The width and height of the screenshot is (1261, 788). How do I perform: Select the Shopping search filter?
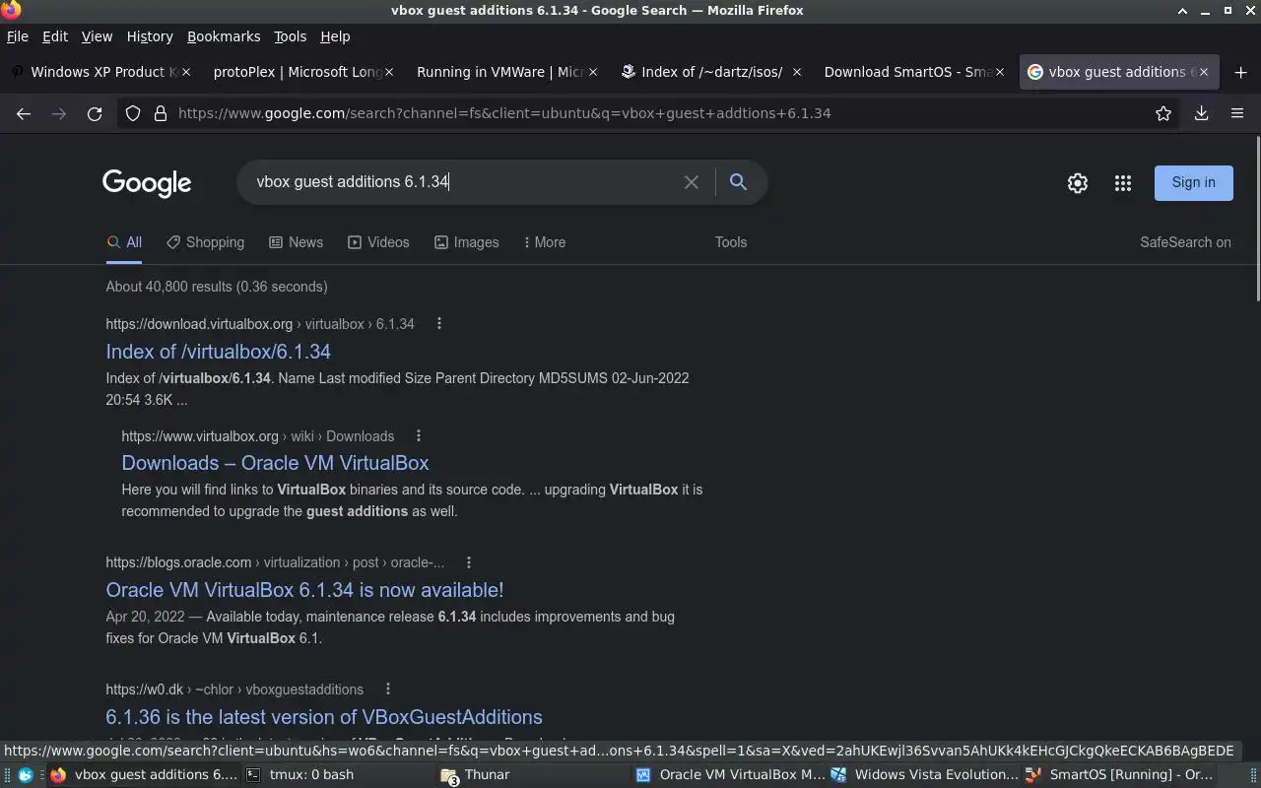tap(205, 242)
